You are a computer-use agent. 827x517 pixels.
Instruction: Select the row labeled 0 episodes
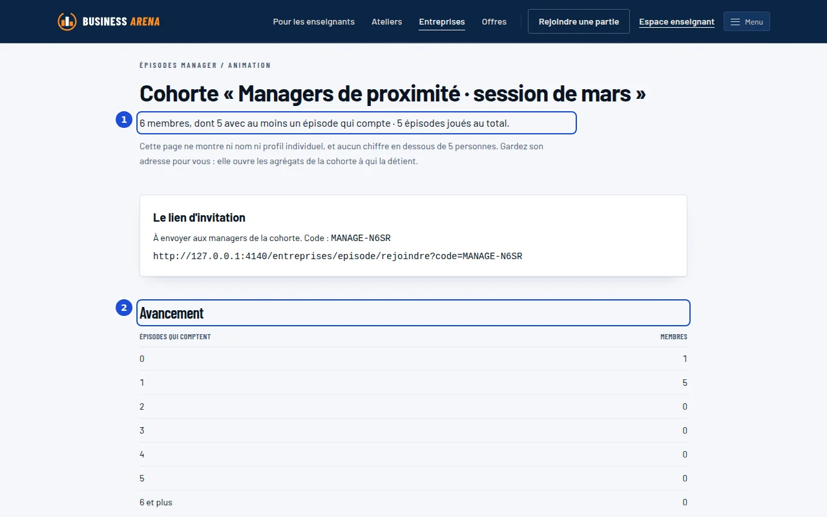pos(413,359)
